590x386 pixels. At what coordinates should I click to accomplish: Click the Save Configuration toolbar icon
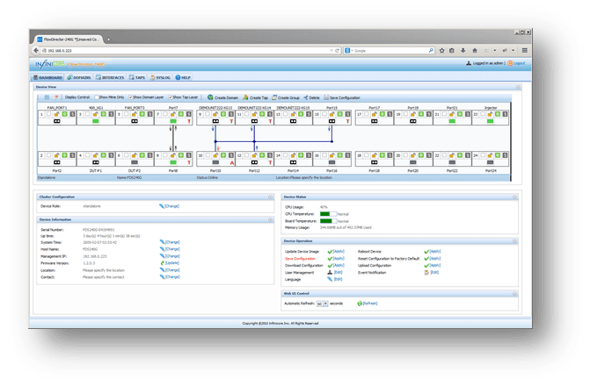tap(326, 97)
